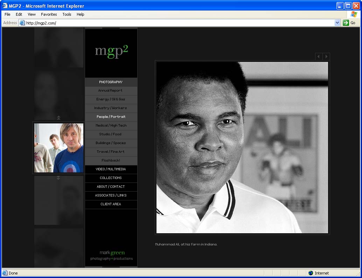Open the address bar dropdown arrow
The image size is (362, 278).
coord(337,23)
